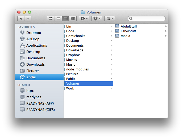Viewport: 183px width, 139px height.
Task: Click the Forward navigation arrow
Action: (x=28, y=19)
